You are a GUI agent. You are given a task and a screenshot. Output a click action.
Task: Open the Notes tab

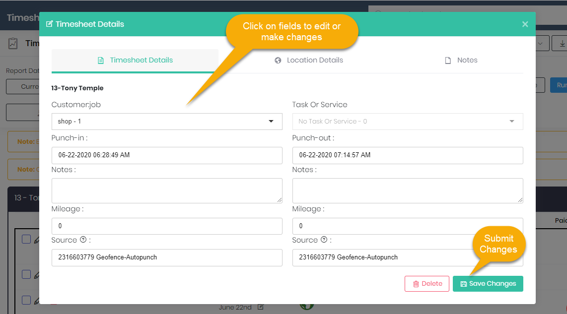pyautogui.click(x=461, y=60)
